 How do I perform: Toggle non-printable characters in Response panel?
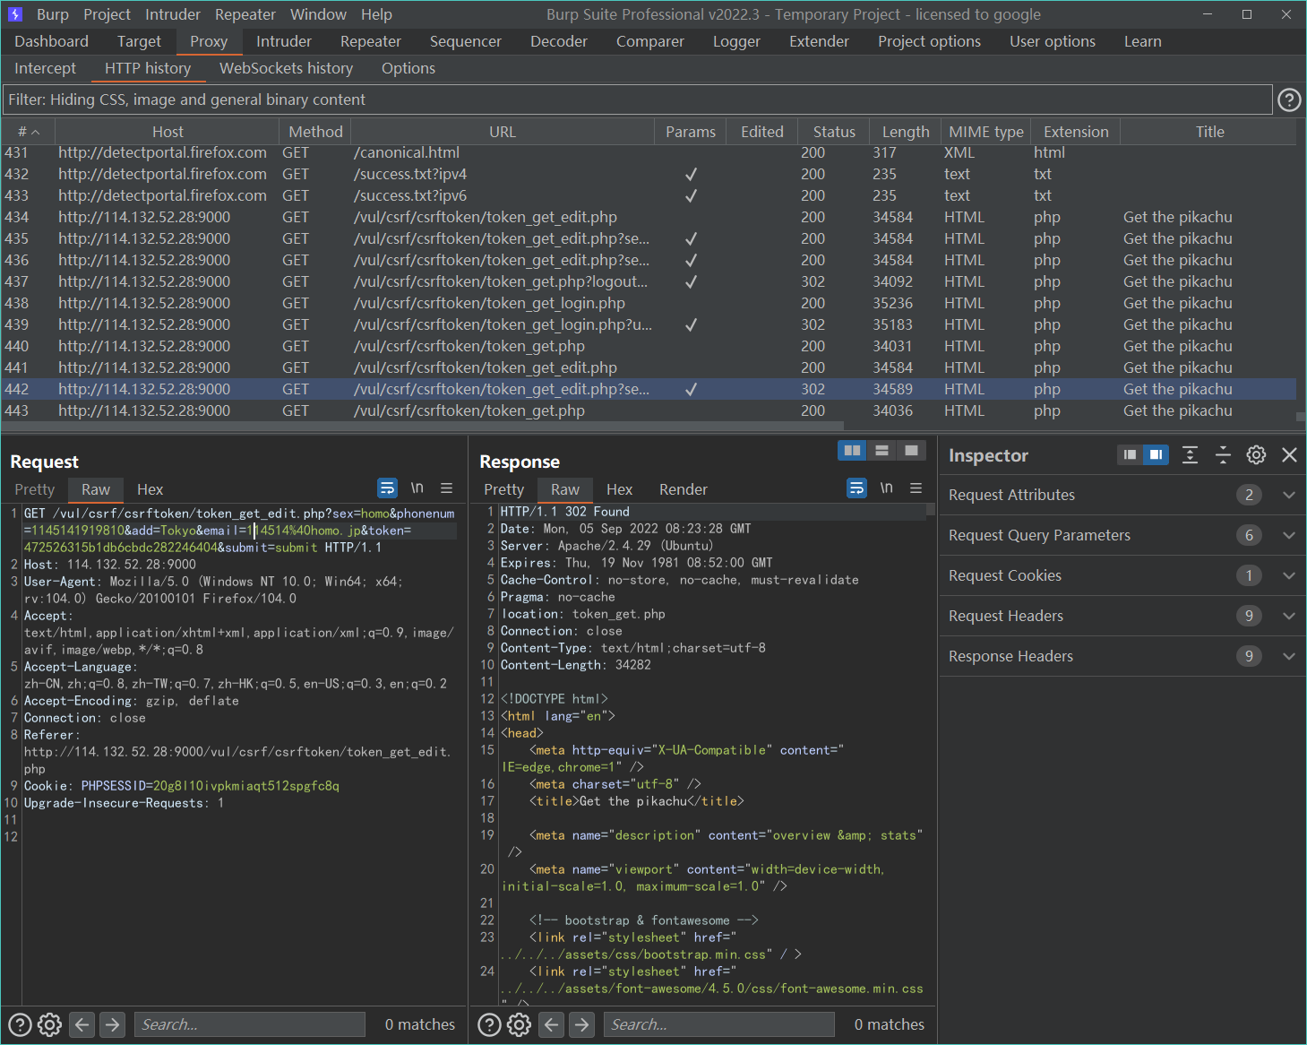coord(886,488)
